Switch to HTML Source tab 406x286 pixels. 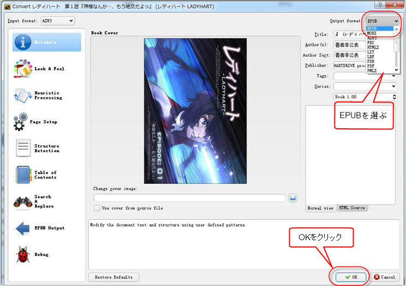352,208
